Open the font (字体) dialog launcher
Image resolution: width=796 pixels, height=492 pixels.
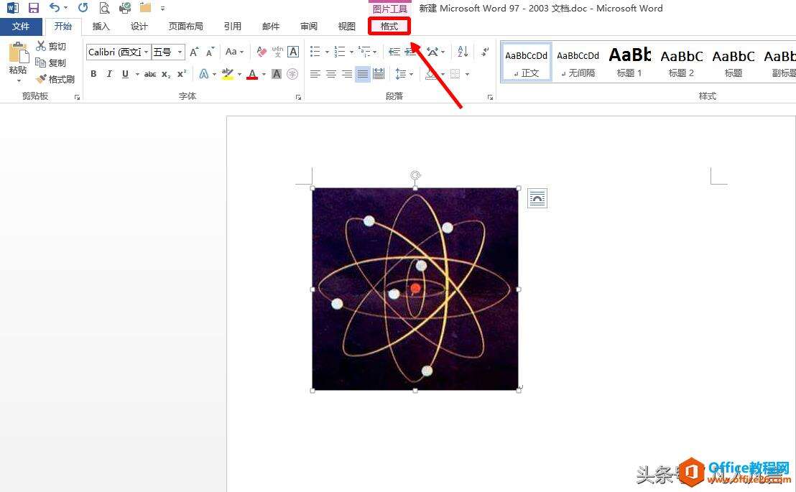pyautogui.click(x=299, y=97)
